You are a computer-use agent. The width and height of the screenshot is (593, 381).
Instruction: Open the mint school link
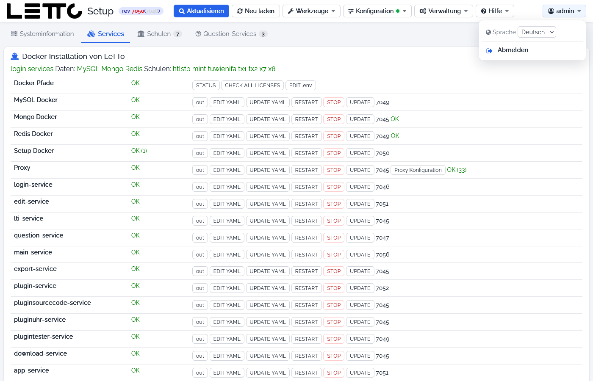pos(199,69)
